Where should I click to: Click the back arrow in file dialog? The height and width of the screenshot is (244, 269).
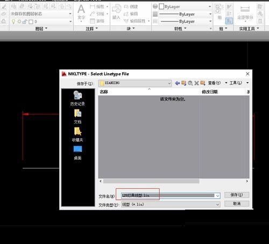point(178,83)
